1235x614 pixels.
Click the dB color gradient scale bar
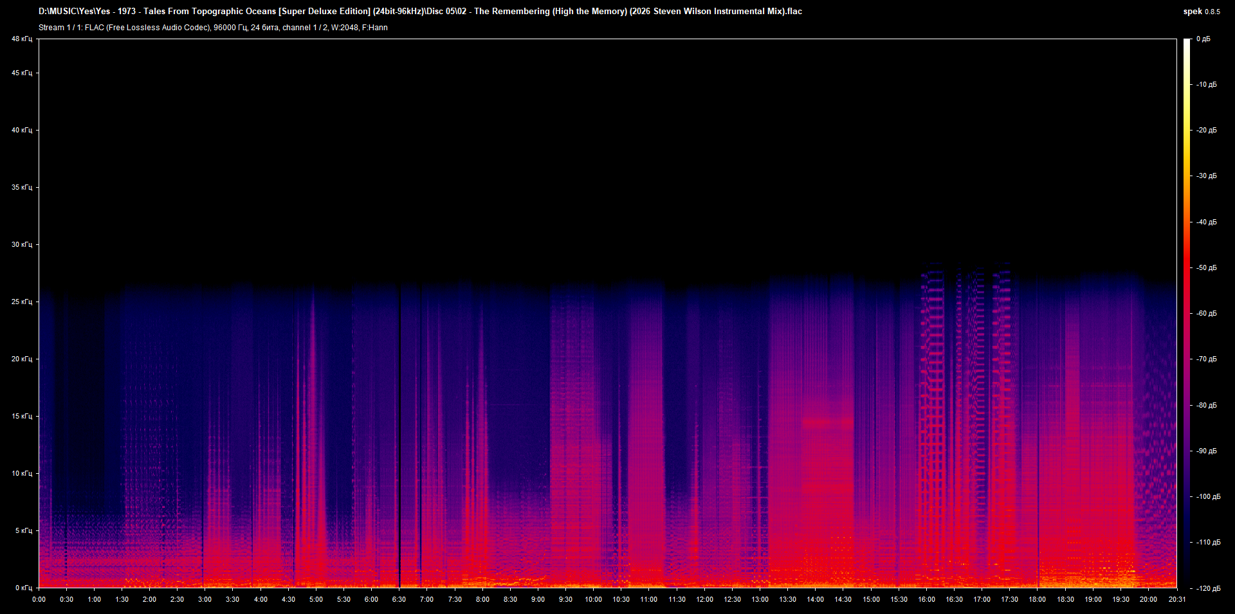tap(1187, 313)
